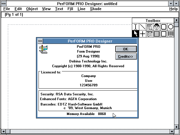Viewport: 180px width, 135px height.
Task: Pick the table lines tool
Action: pos(157,34)
